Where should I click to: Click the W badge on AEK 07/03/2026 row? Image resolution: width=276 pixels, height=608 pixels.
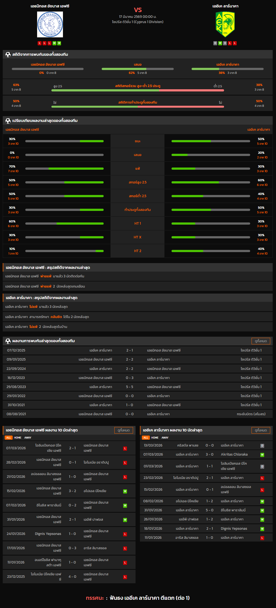point(262,455)
